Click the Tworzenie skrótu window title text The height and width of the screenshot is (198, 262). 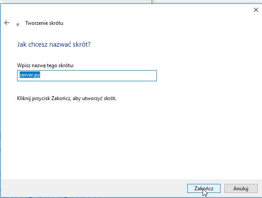click(44, 23)
